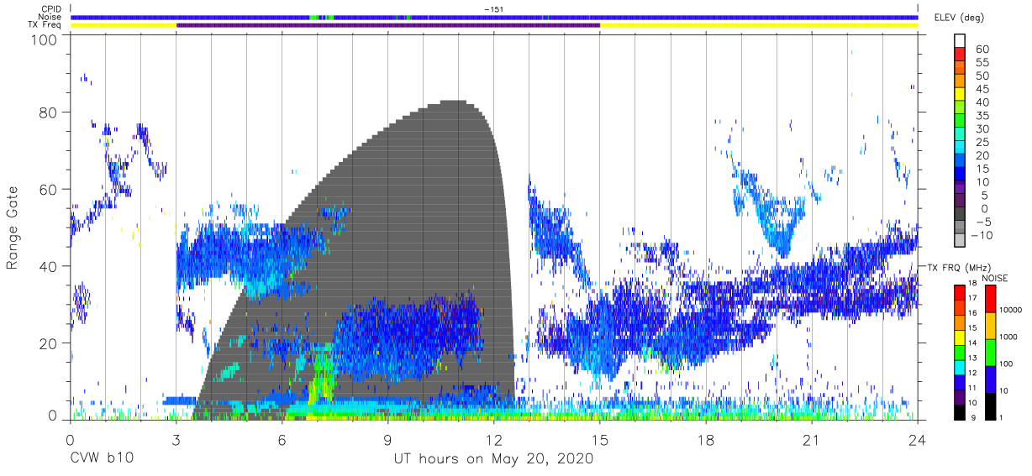
Task: Click the CPID label at top left
Action: (x=50, y=8)
